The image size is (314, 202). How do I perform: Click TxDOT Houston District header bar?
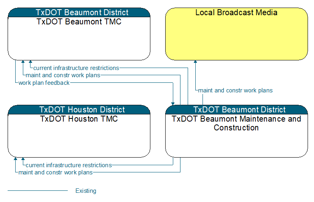(x=79, y=110)
